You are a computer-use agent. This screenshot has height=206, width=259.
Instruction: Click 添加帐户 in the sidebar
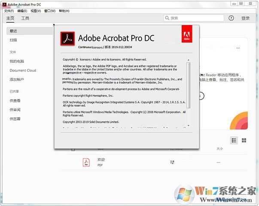coord(17,80)
